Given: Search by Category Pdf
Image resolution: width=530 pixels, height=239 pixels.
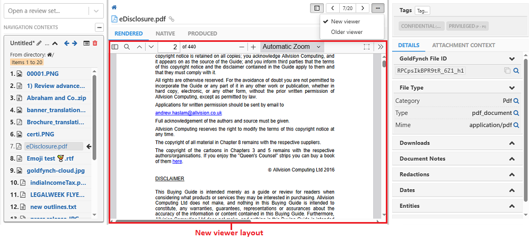Looking at the screenshot, I should coord(516,101).
